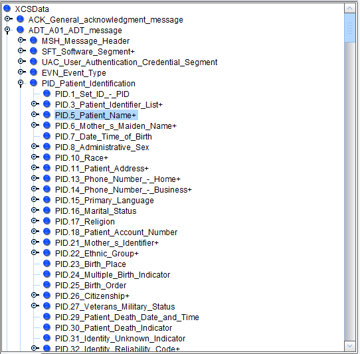Expand the PID.11_Patient_Address+ node
360x354 pixels.
pos(35,167)
